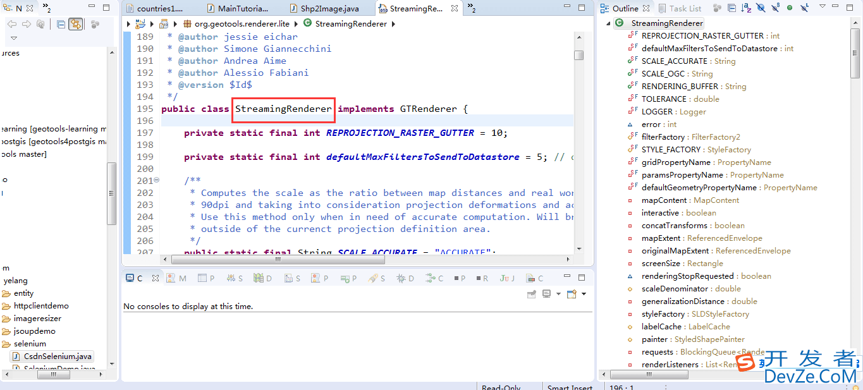Show the hidden editor tabs list

pyautogui.click(x=471, y=9)
